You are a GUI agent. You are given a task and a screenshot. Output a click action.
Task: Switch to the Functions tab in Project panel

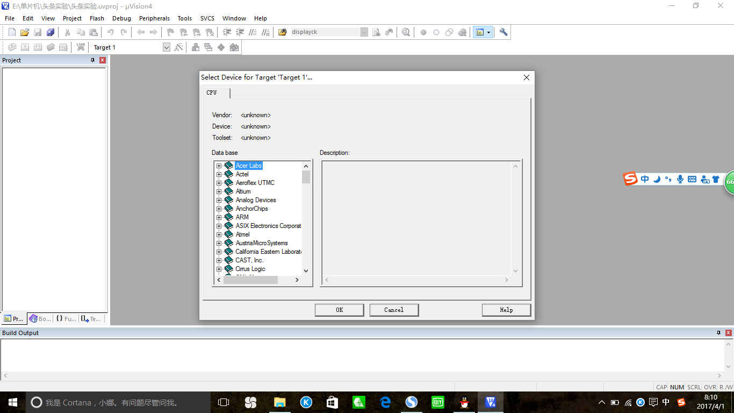(x=66, y=319)
